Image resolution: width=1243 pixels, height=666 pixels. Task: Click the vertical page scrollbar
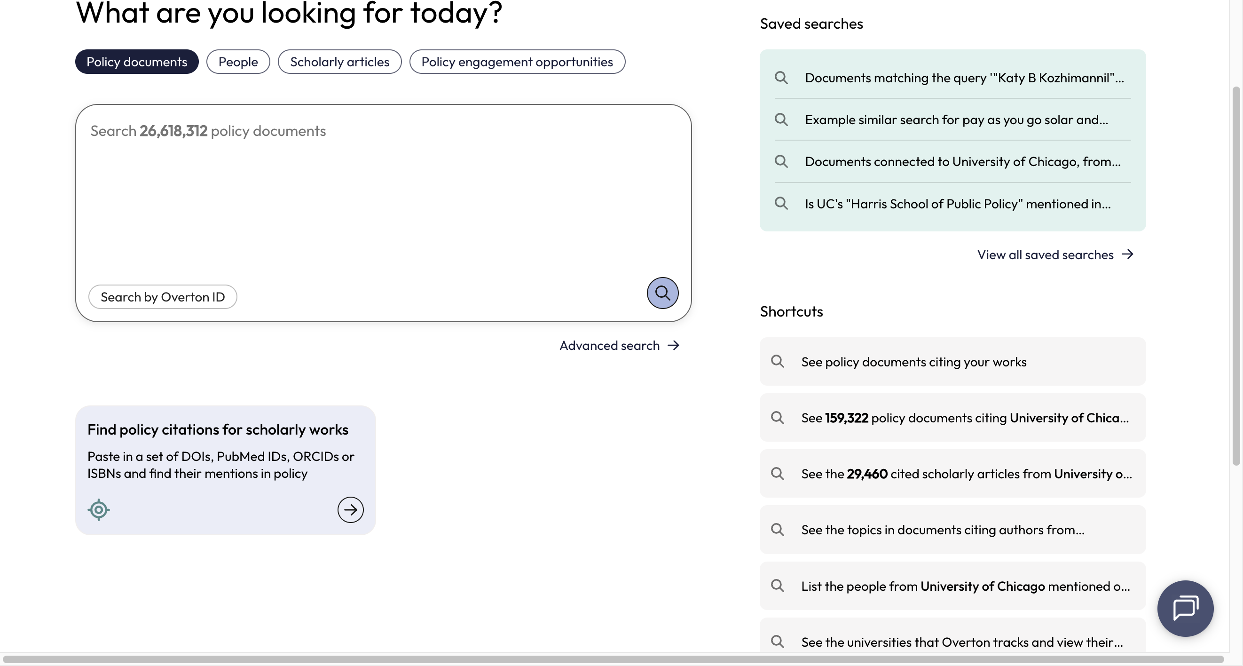point(1236,275)
